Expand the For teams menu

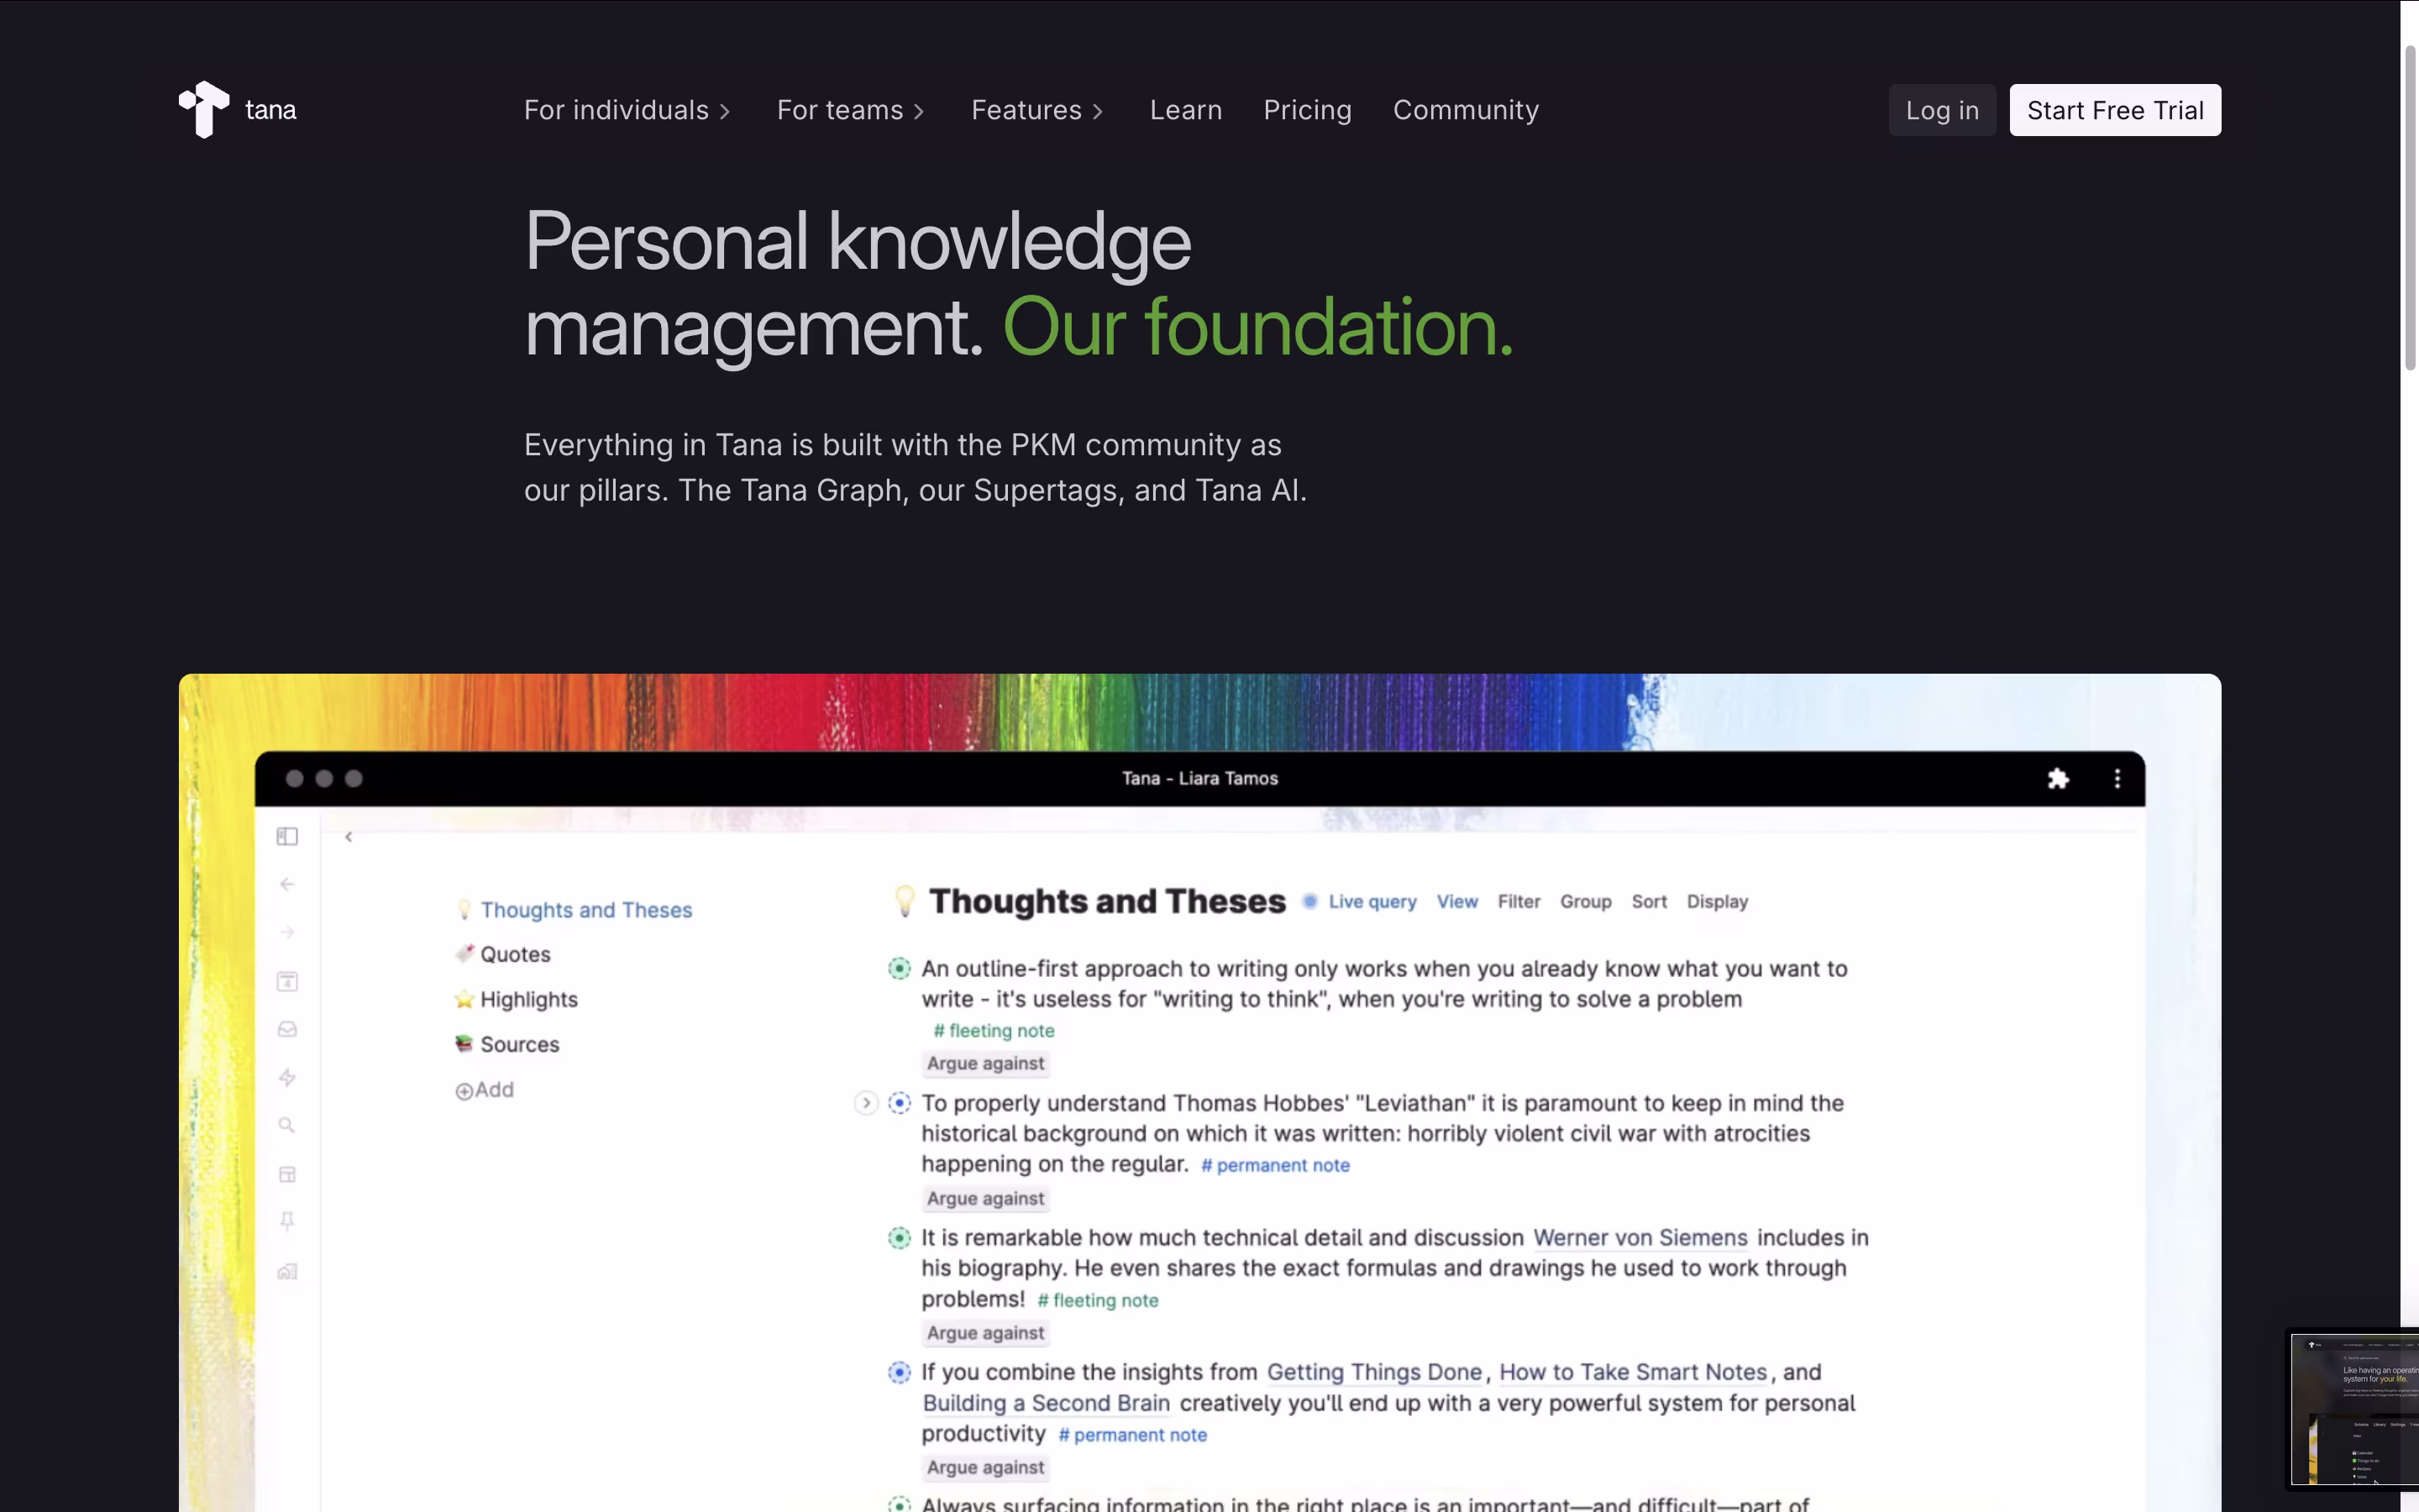click(851, 110)
